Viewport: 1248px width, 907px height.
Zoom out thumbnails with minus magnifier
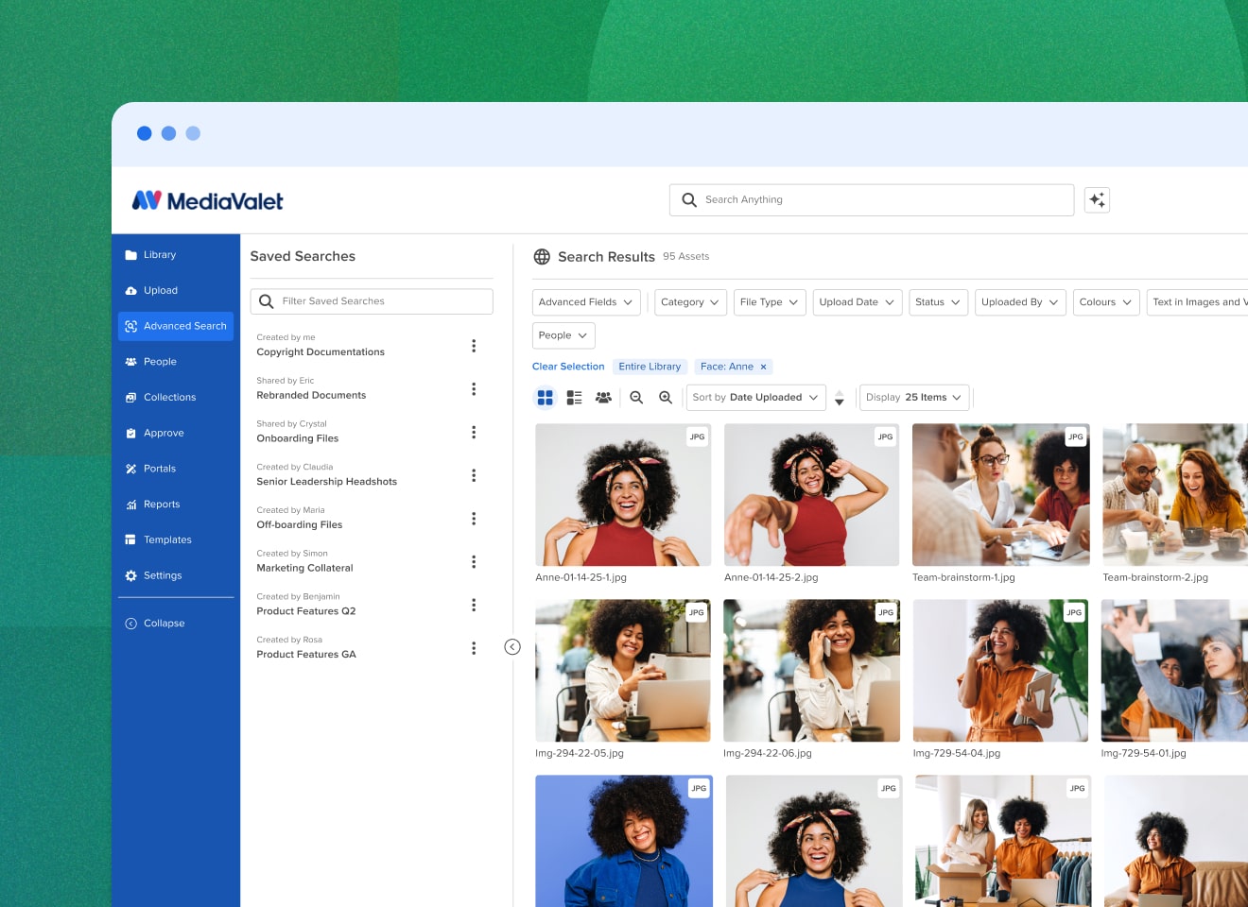point(636,398)
